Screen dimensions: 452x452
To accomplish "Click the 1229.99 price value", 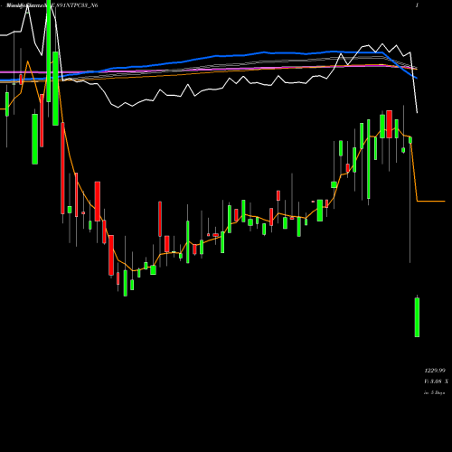I will (435, 371).
